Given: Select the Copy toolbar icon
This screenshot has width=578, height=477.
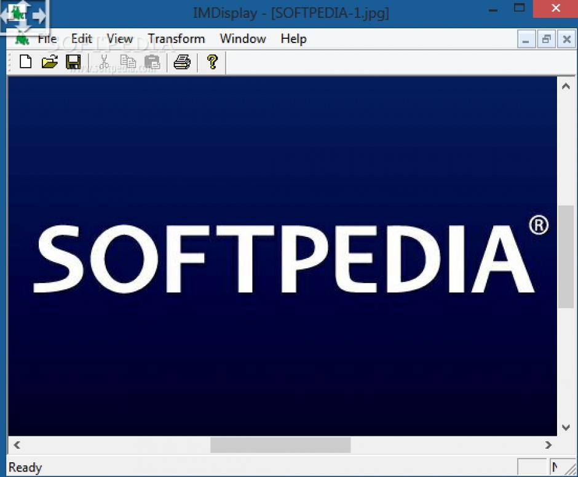Looking at the screenshot, I should pos(127,62).
